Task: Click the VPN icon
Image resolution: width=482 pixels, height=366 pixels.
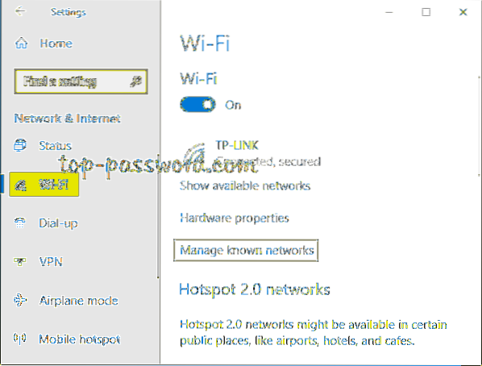Action: coord(20,262)
